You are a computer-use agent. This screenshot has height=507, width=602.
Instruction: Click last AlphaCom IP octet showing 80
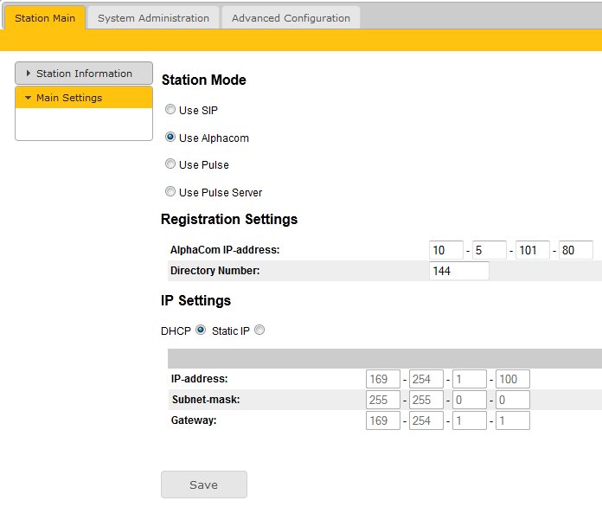point(575,250)
